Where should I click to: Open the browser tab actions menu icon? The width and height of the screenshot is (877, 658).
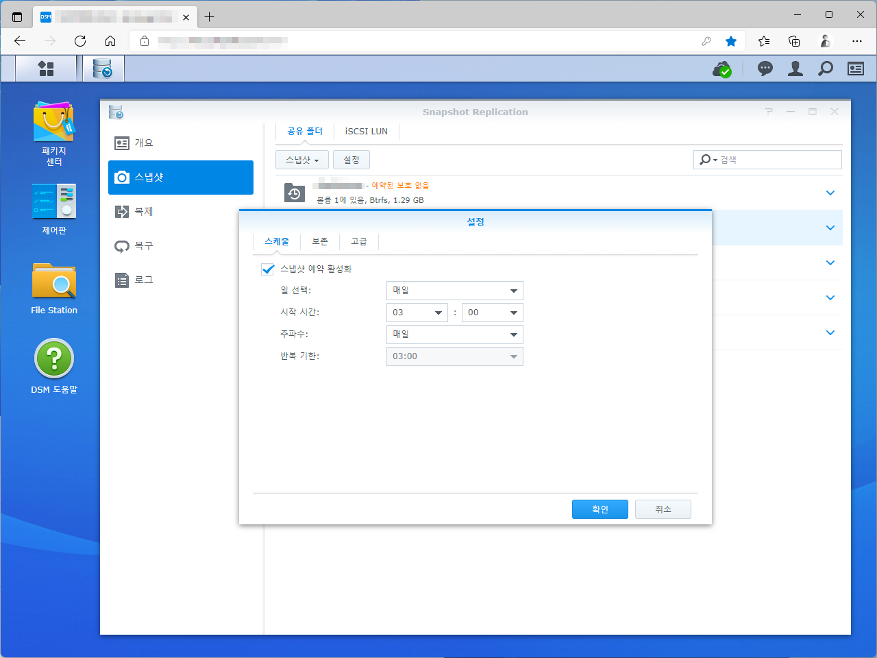tap(17, 17)
